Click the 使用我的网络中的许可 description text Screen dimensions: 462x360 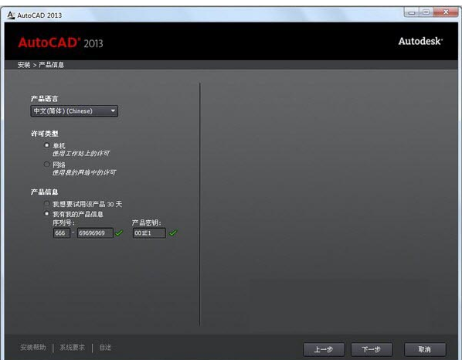point(84,172)
